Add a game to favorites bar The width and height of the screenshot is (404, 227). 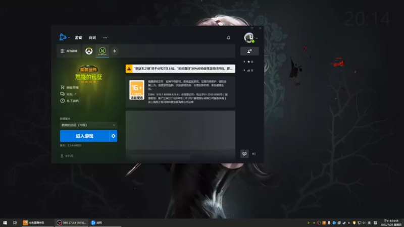[x=115, y=51]
